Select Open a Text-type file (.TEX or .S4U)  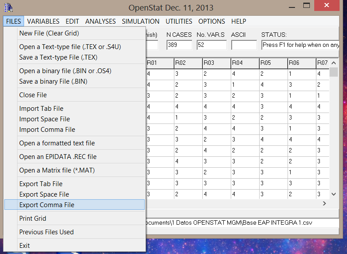pos(74,47)
